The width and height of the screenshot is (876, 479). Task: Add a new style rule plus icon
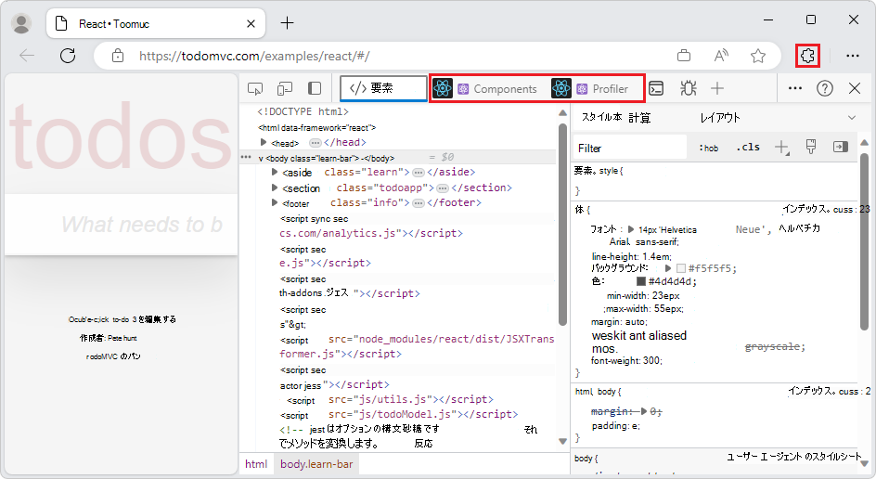[x=781, y=148]
